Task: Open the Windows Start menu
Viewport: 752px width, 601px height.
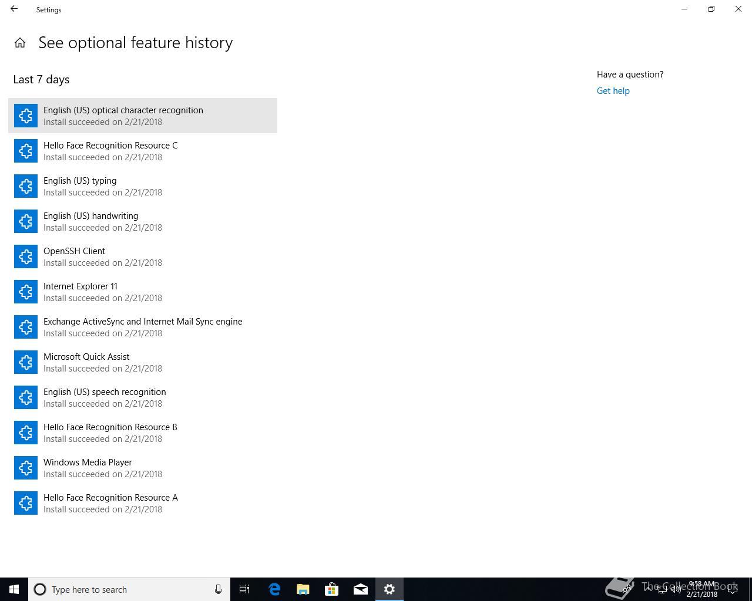Action: (14, 589)
